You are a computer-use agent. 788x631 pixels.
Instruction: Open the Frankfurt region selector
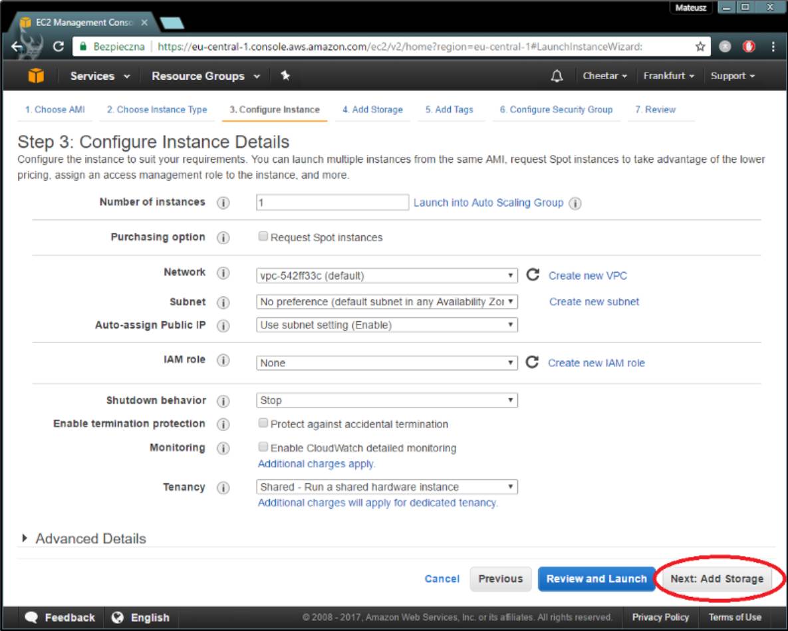668,76
